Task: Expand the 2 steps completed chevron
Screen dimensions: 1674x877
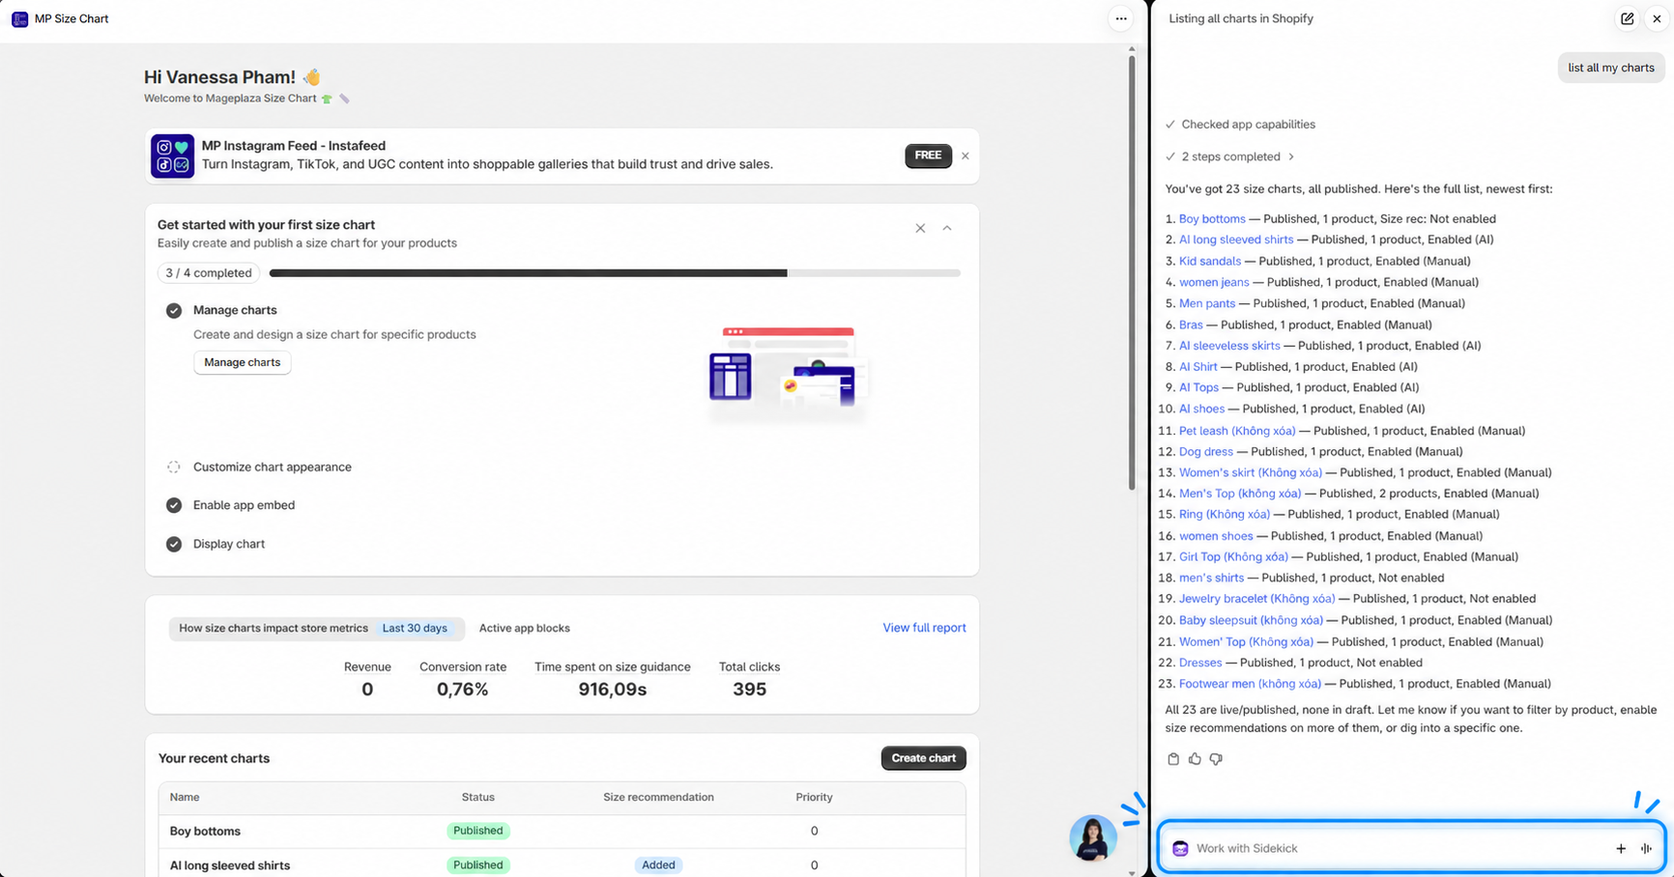Action: (x=1290, y=156)
